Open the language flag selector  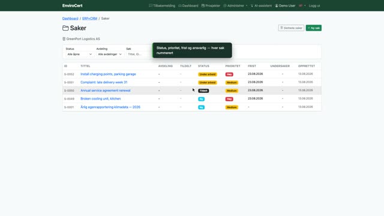pyautogui.click(x=302, y=5)
